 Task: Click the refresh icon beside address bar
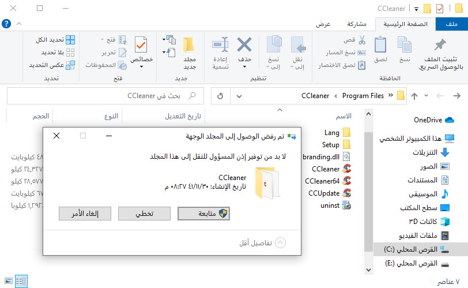click(220, 96)
